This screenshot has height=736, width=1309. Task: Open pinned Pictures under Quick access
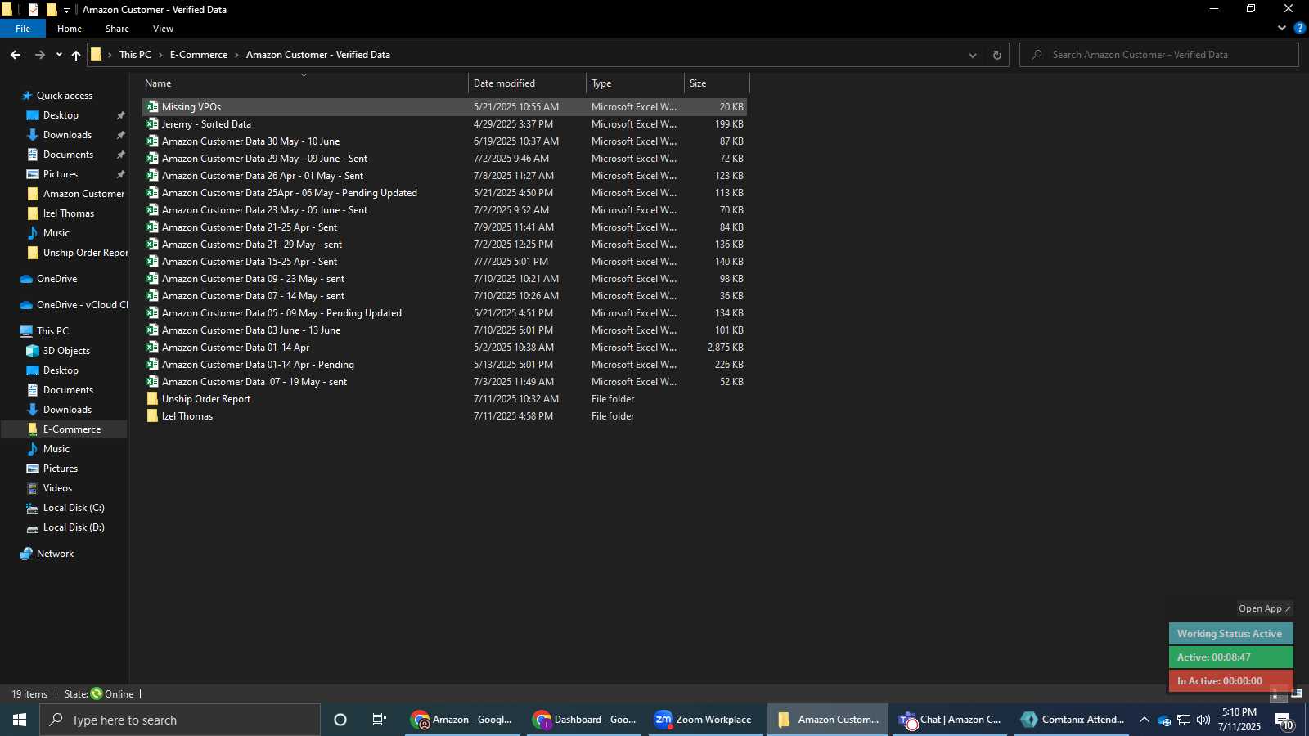(61, 174)
